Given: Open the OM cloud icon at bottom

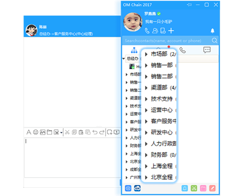Looking at the screenshot, I should 137,188.
